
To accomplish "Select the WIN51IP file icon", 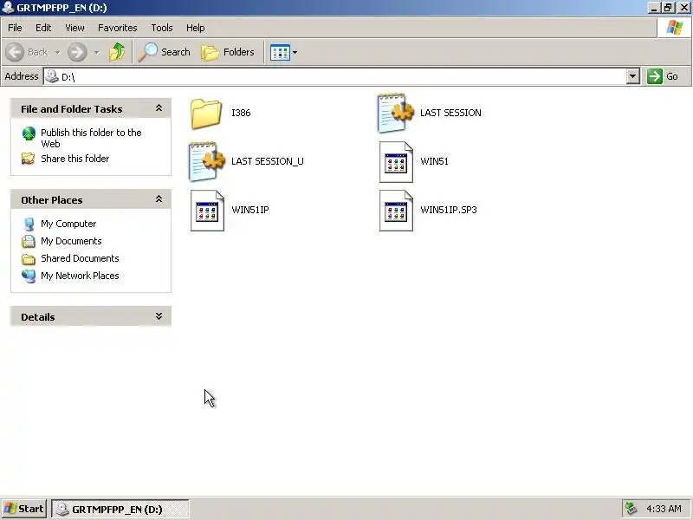I will pyautogui.click(x=207, y=211).
